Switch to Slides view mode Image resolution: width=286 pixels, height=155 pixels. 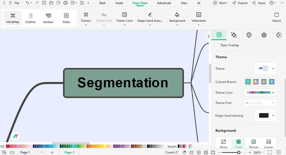pyautogui.click(x=66, y=18)
